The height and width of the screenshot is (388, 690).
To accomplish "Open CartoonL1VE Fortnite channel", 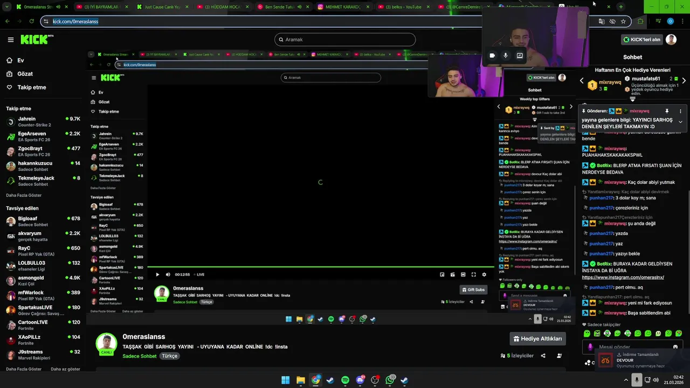I will [x=43, y=325].
